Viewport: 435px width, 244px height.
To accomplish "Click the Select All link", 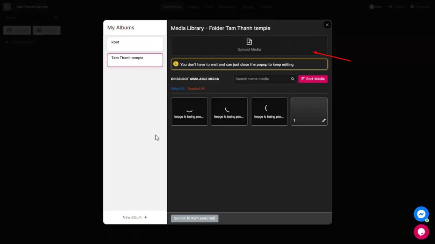I will click(x=178, y=88).
